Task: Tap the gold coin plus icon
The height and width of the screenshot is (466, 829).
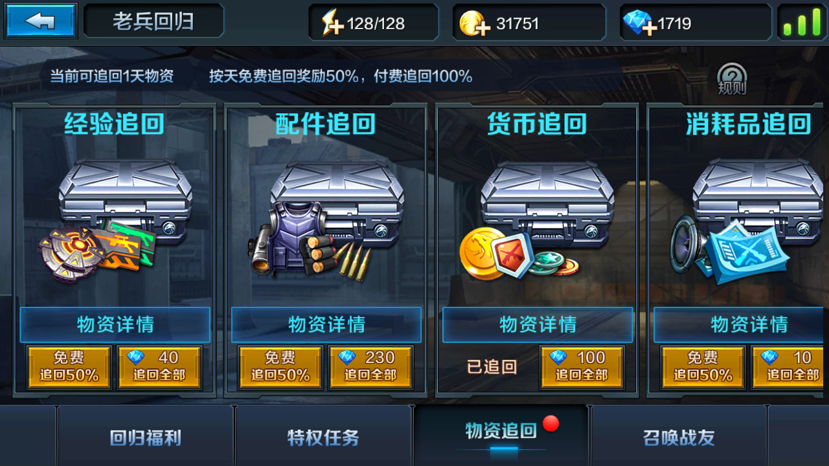Action: (472, 24)
